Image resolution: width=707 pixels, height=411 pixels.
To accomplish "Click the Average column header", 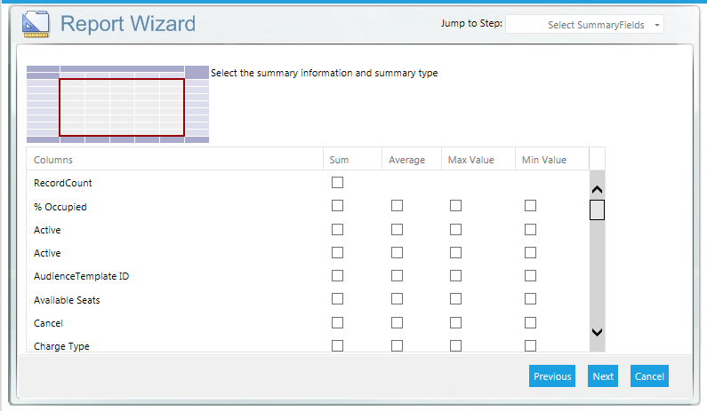I will click(x=406, y=160).
